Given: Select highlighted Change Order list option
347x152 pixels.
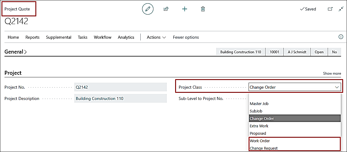Looking at the screenshot, I should (295, 118).
